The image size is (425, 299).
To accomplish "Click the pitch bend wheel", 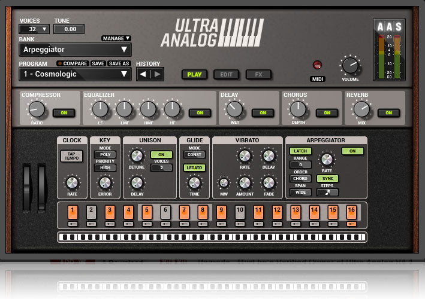I will pos(27,187).
